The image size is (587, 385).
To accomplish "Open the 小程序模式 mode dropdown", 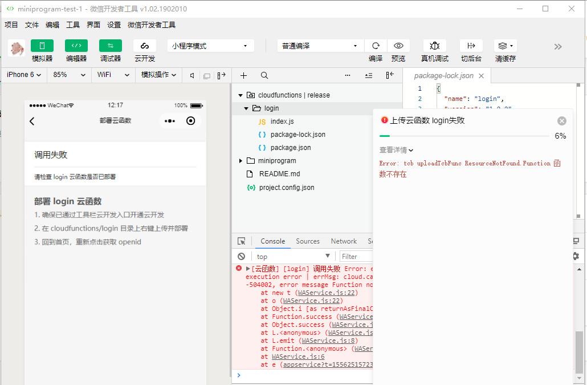I will pyautogui.click(x=210, y=46).
